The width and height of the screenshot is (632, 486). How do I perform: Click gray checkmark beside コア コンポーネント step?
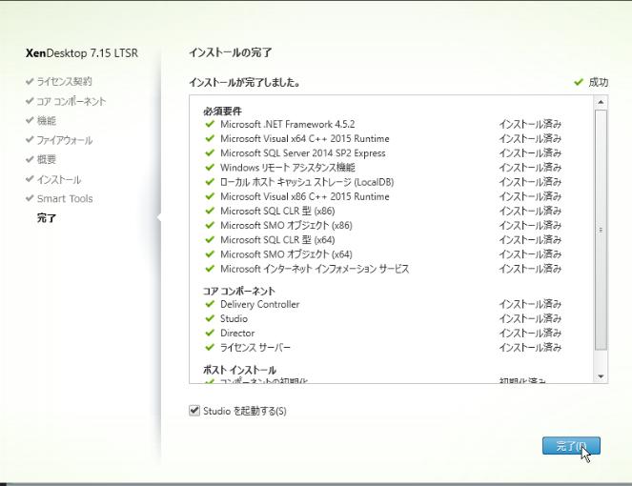(x=30, y=101)
